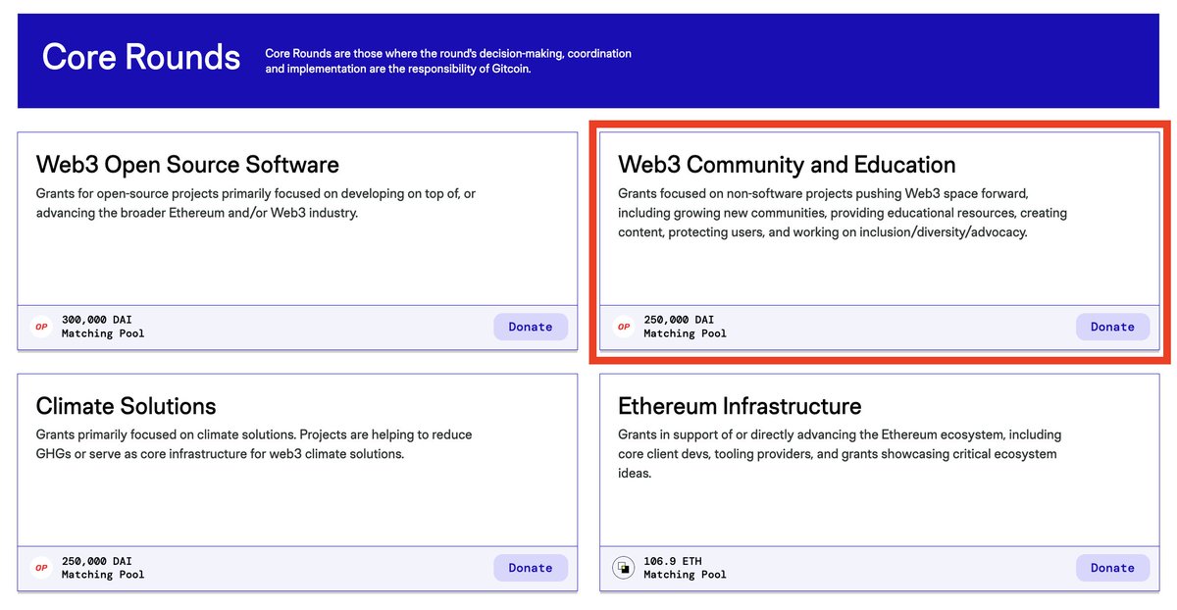This screenshot has height=610, width=1177.
Task: Click the description about non-software projects
Action: click(x=843, y=213)
